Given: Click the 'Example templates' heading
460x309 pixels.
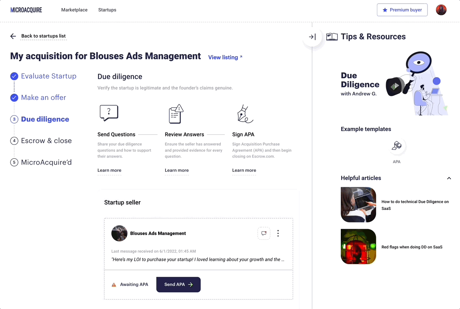Looking at the screenshot, I should 366,129.
